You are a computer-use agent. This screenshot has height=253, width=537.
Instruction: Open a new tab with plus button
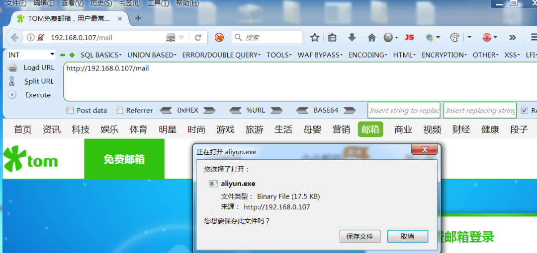[x=138, y=18]
